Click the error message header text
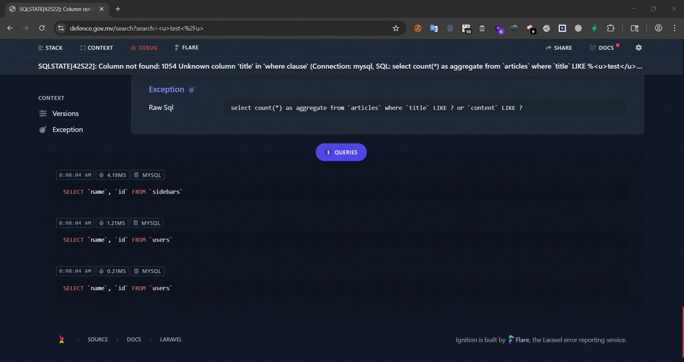The image size is (684, 362). [340, 66]
